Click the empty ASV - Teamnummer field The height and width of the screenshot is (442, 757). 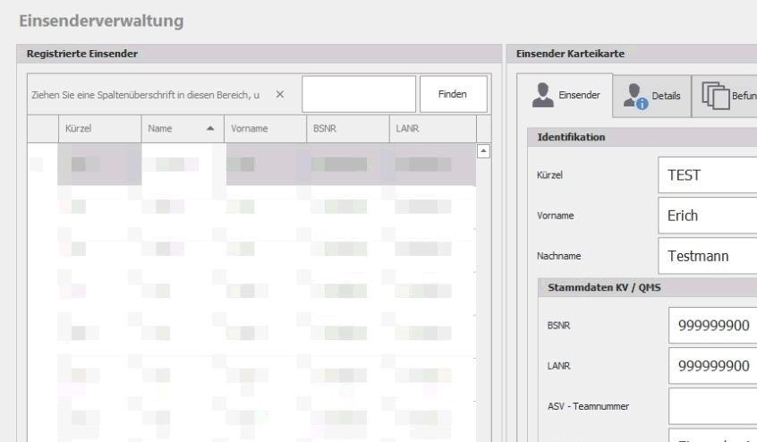[x=712, y=405]
